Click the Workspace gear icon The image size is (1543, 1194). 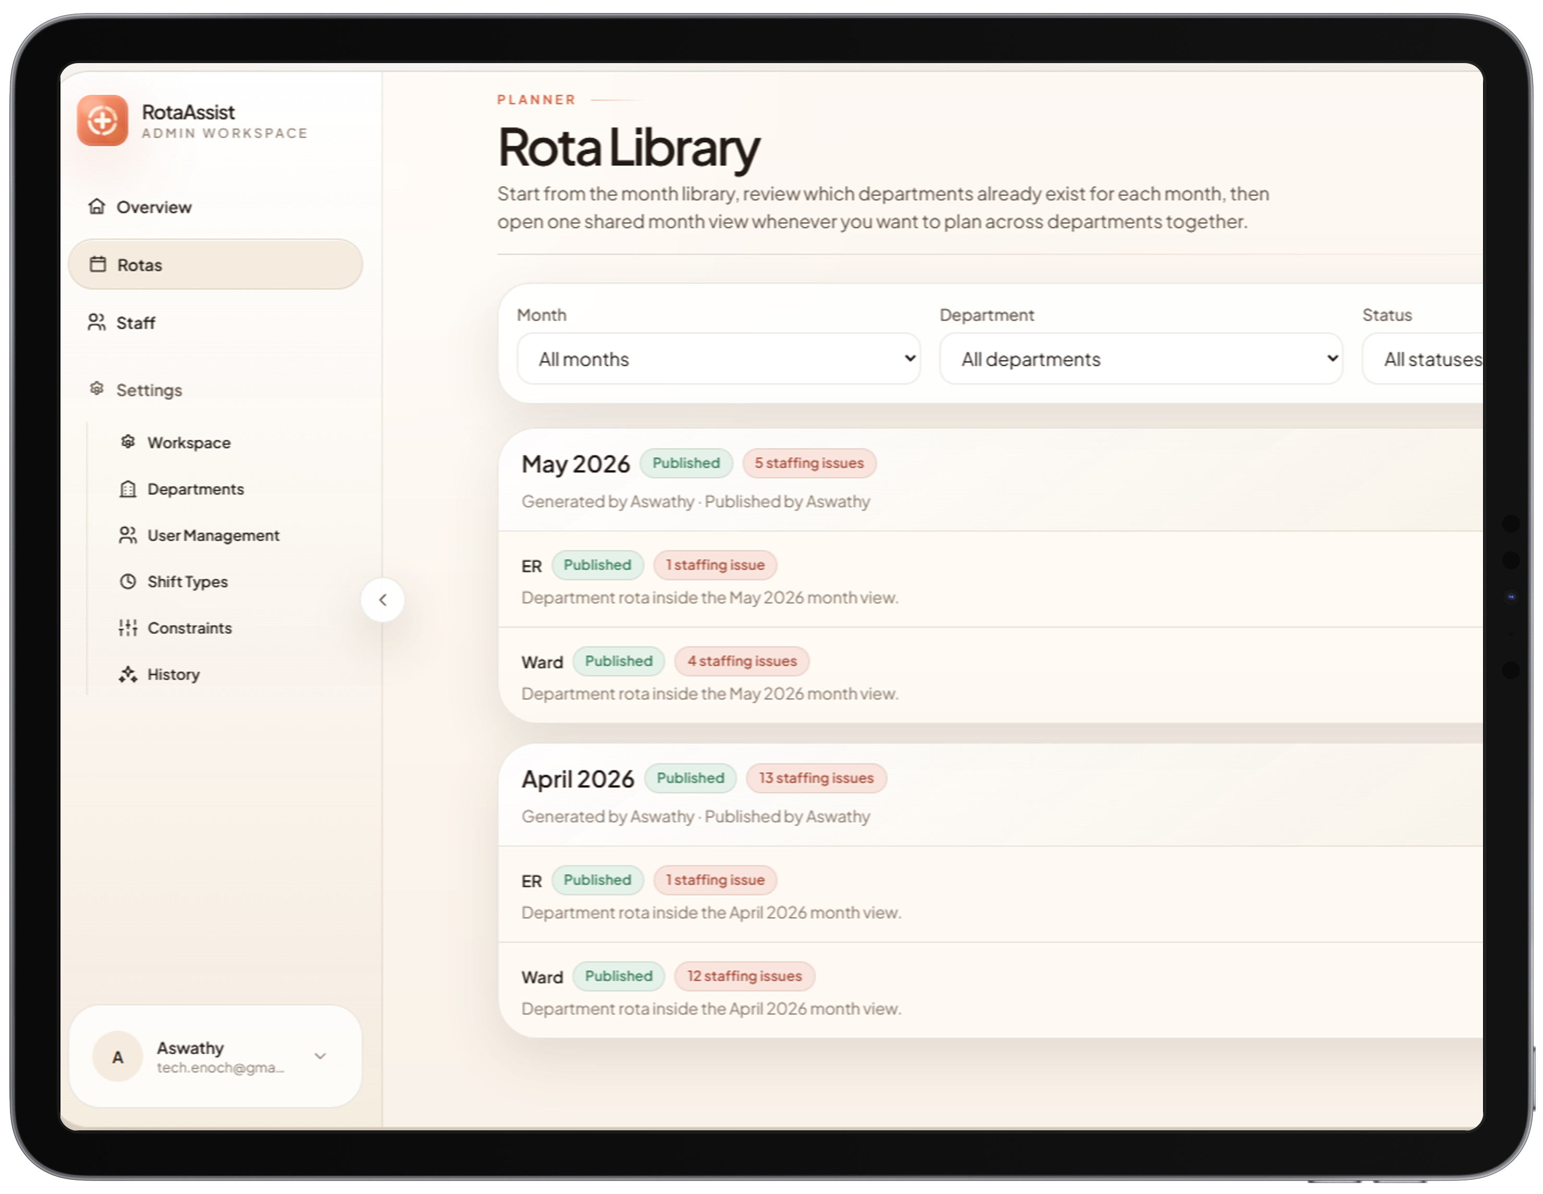(128, 442)
